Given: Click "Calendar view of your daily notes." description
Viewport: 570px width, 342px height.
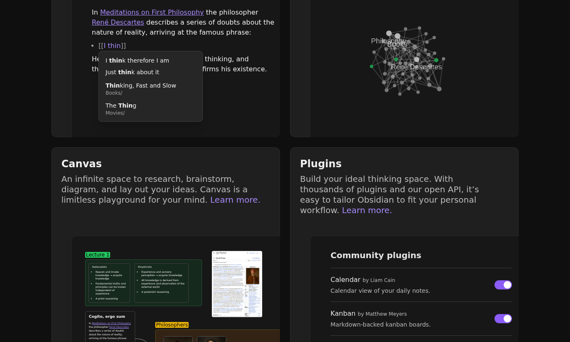Looking at the screenshot, I should coord(380,291).
